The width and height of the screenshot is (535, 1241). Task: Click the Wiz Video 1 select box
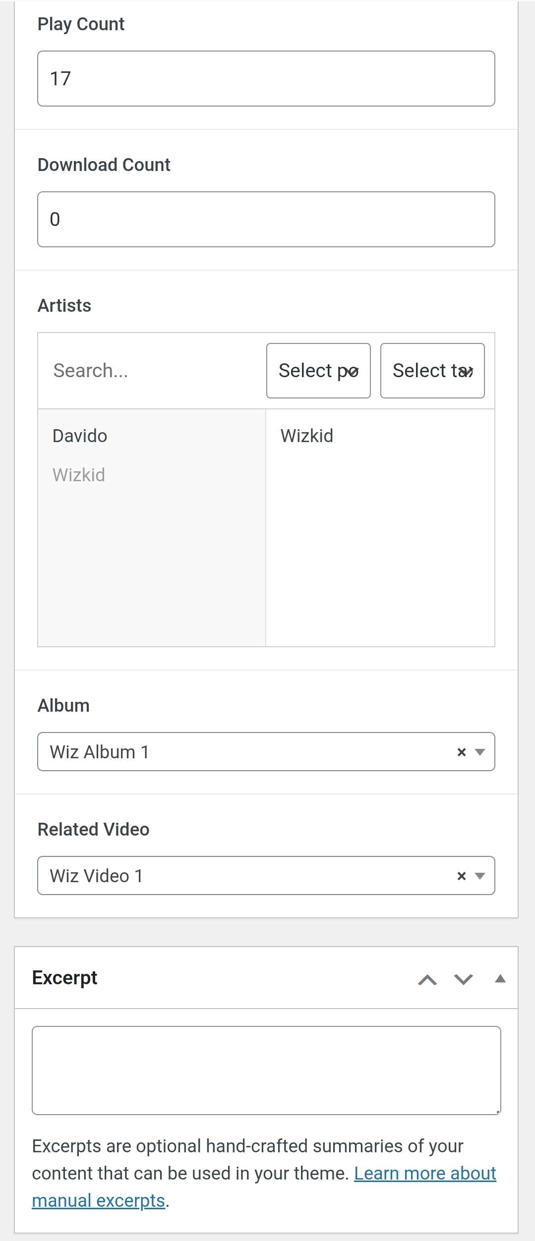click(238, 876)
